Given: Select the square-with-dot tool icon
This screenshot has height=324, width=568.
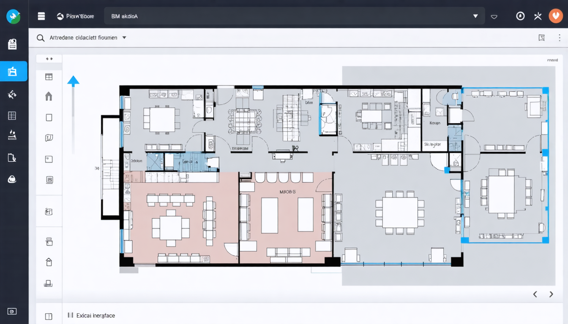Looking at the screenshot, I should tap(49, 159).
